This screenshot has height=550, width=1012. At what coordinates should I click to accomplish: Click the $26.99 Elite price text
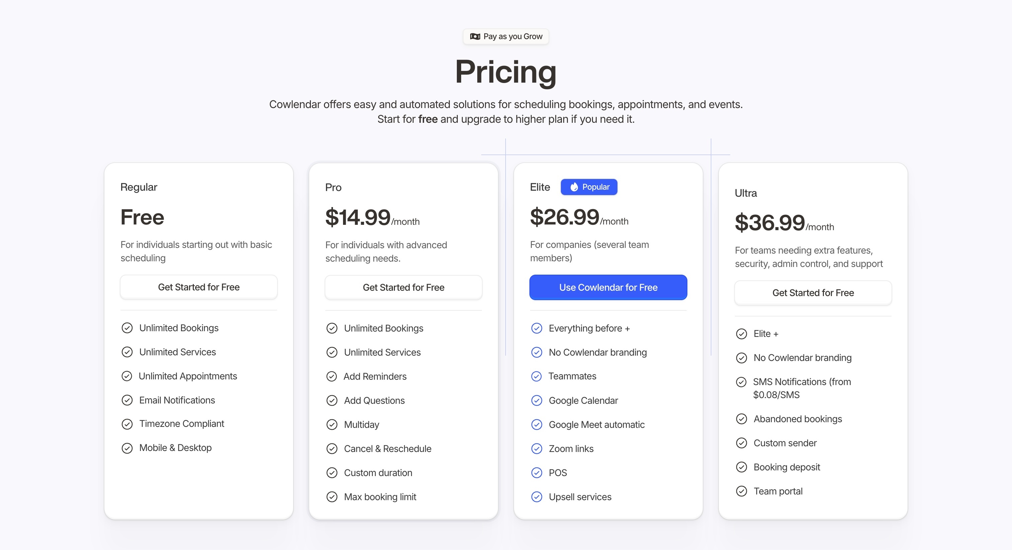click(x=565, y=217)
